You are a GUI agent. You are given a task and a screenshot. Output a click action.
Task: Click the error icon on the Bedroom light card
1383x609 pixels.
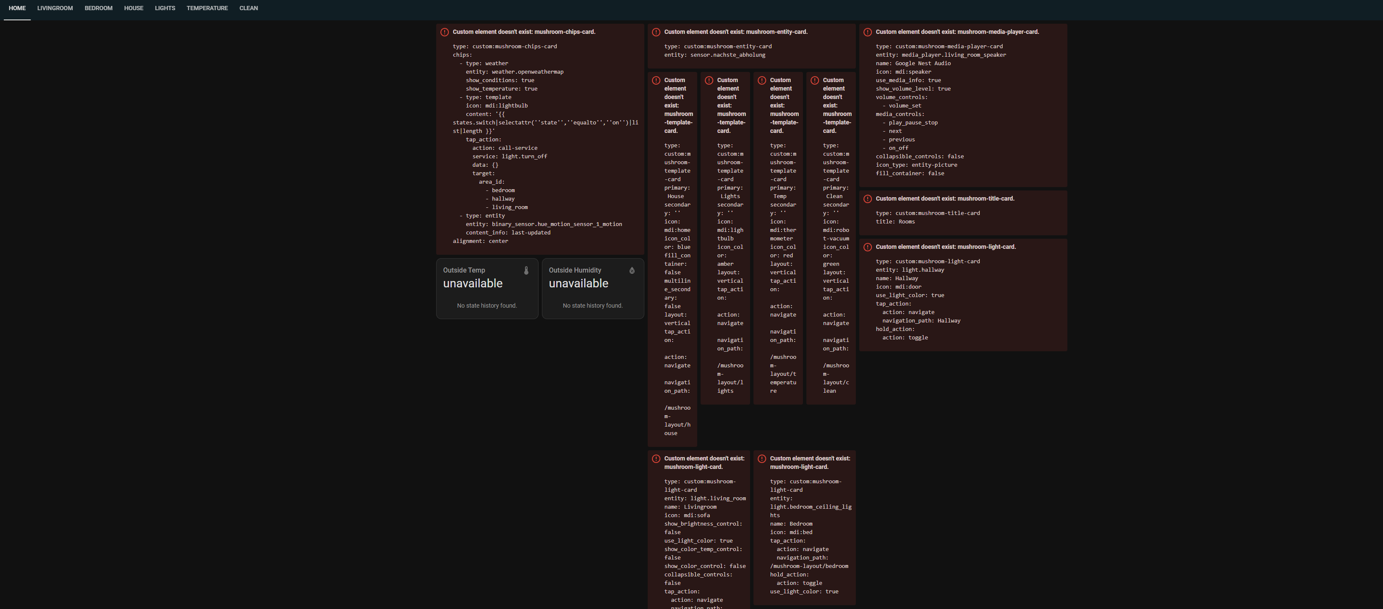pos(762,459)
